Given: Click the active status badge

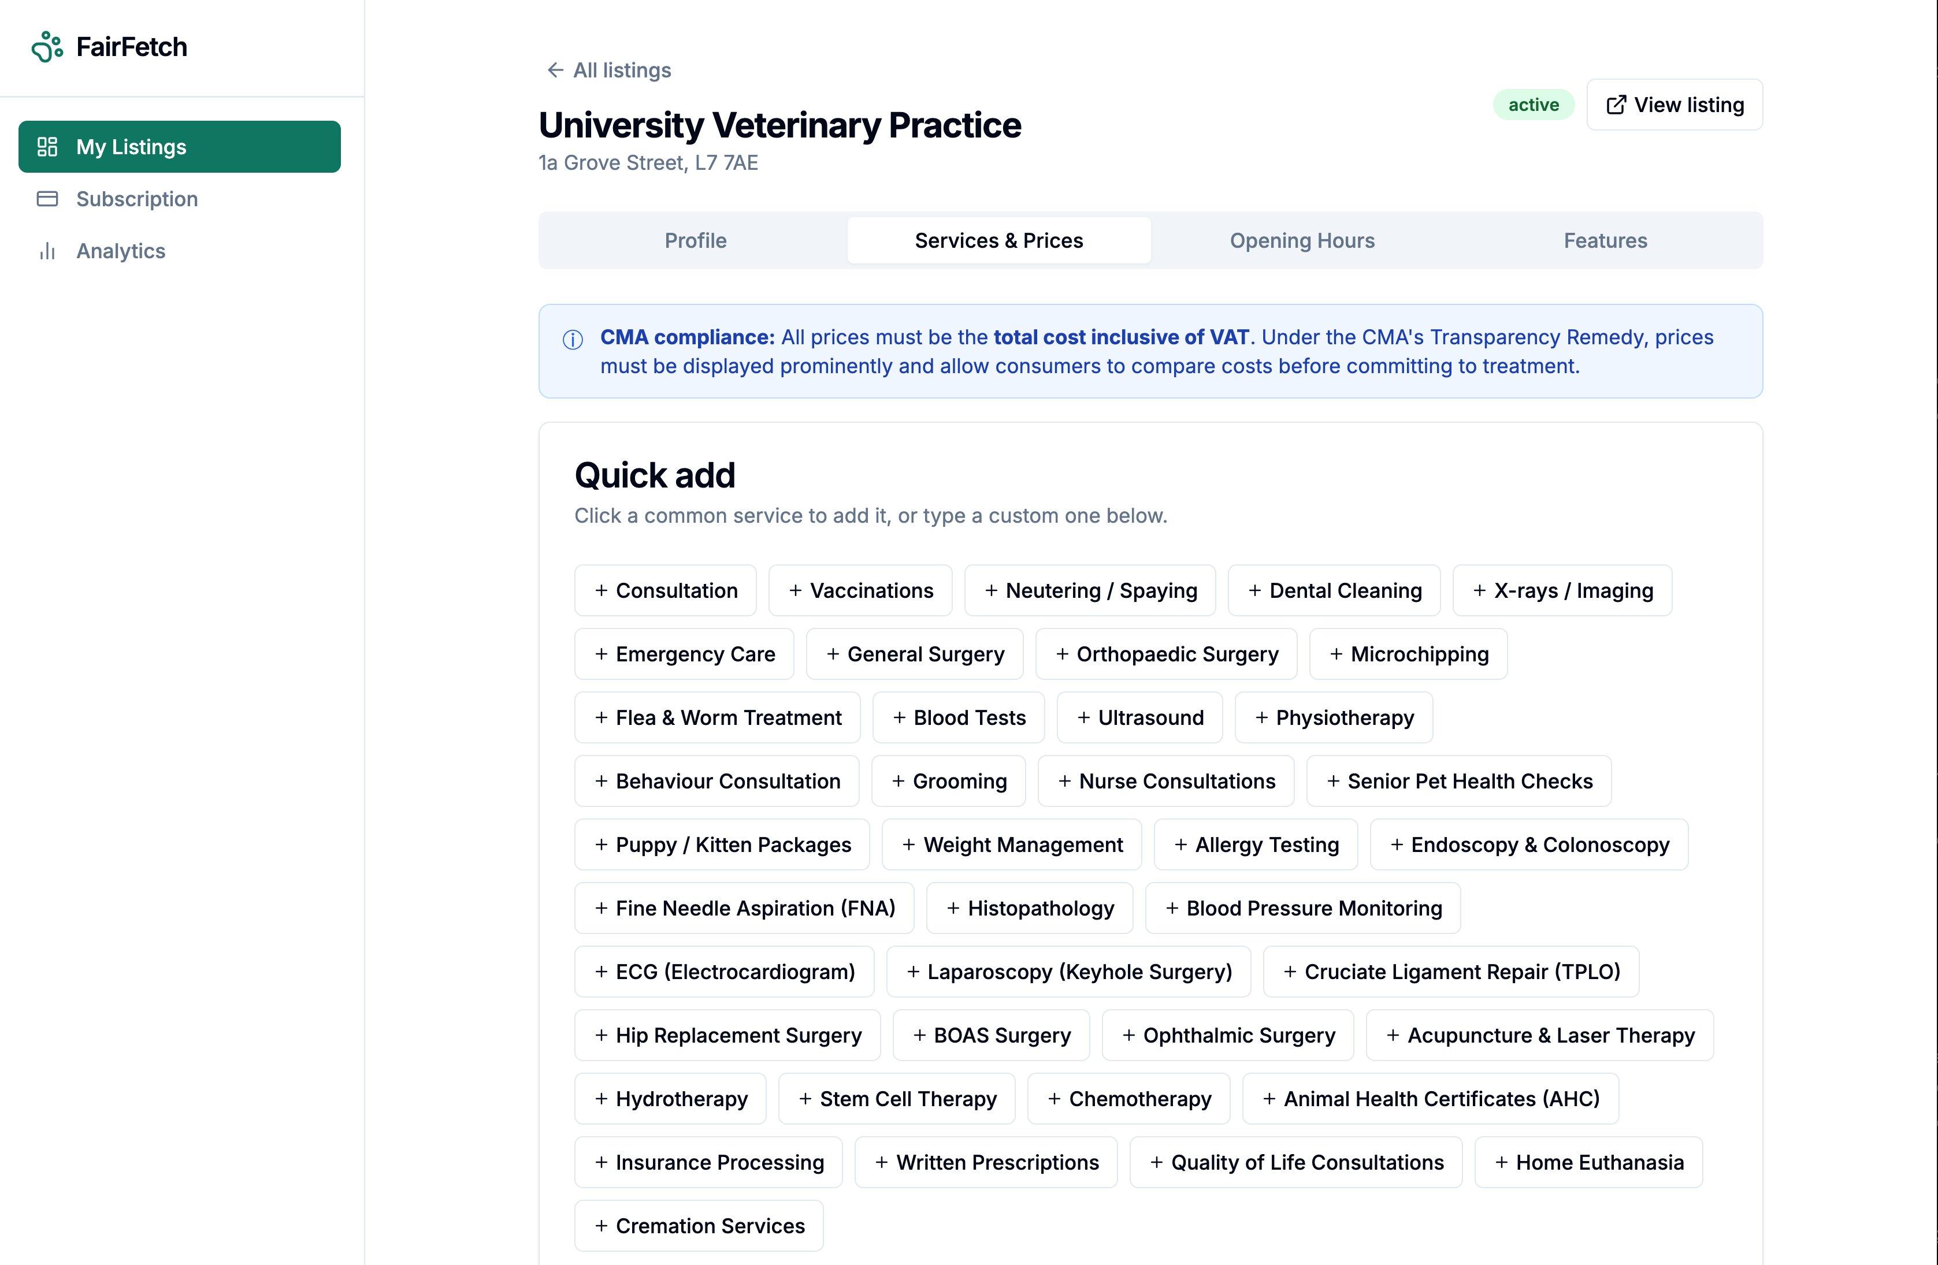Looking at the screenshot, I should tap(1532, 105).
